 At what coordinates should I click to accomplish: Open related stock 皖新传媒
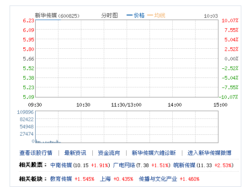184,165
